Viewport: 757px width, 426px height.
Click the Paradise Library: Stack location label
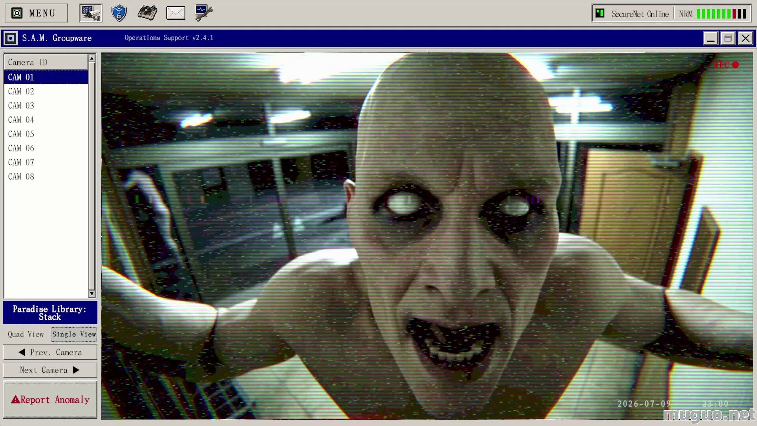pos(50,313)
